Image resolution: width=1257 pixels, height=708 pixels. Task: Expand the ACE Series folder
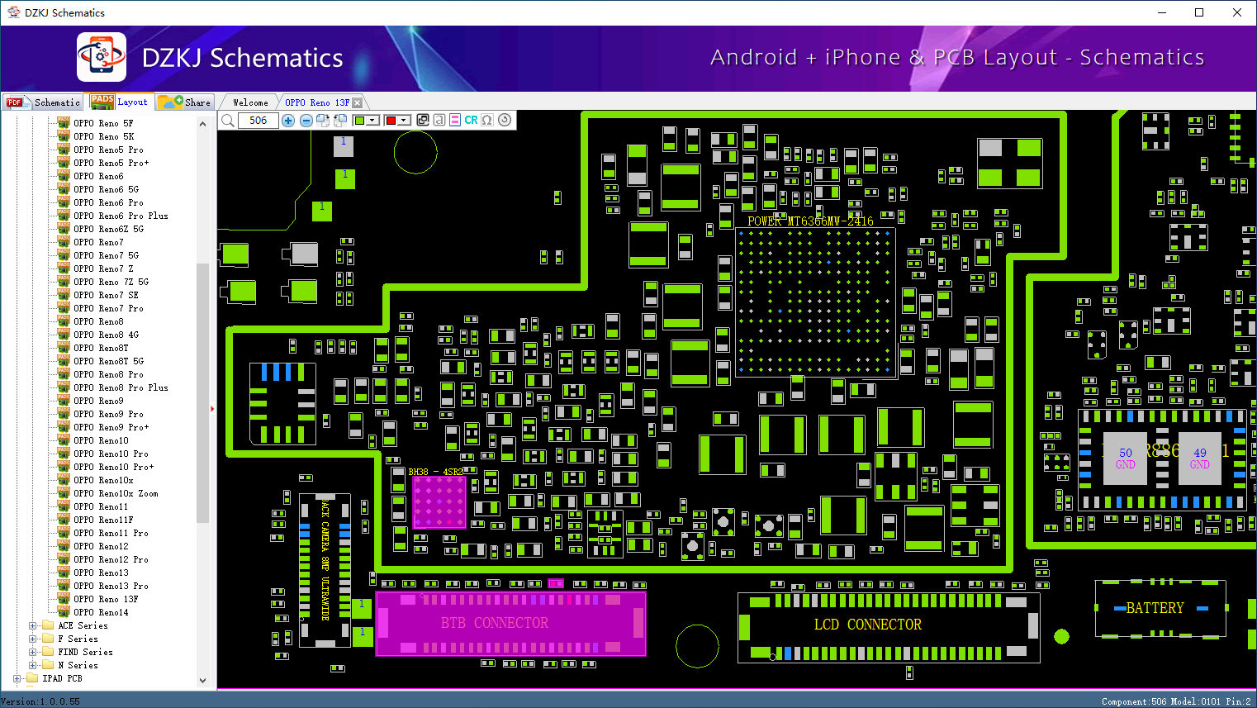click(33, 625)
